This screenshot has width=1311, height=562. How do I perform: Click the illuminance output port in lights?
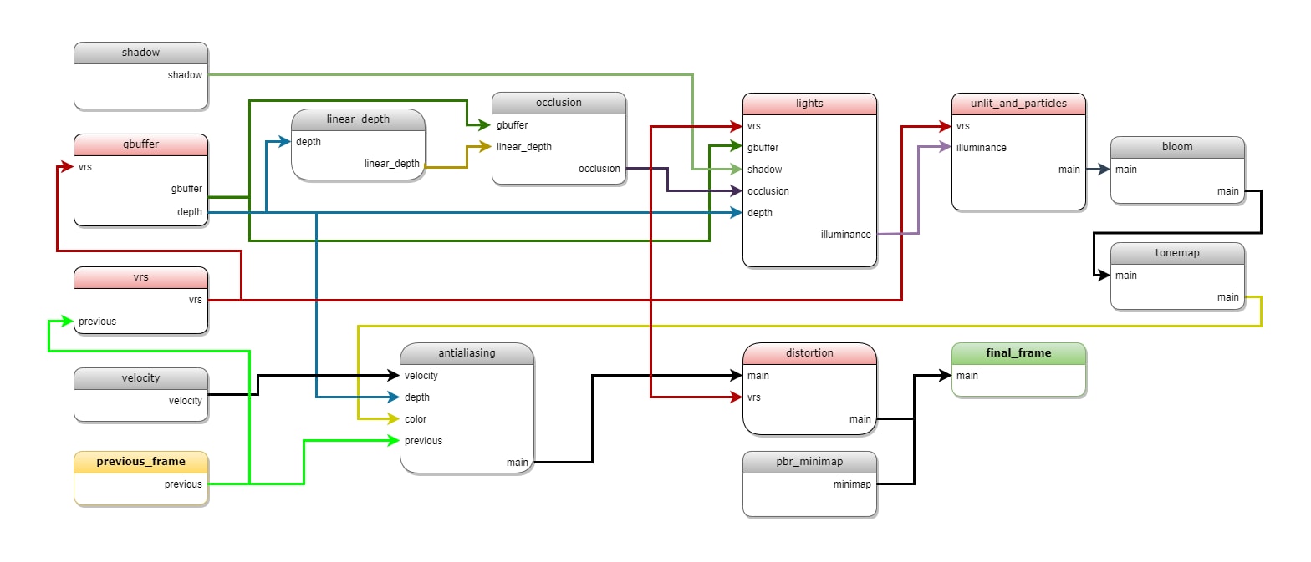click(845, 235)
